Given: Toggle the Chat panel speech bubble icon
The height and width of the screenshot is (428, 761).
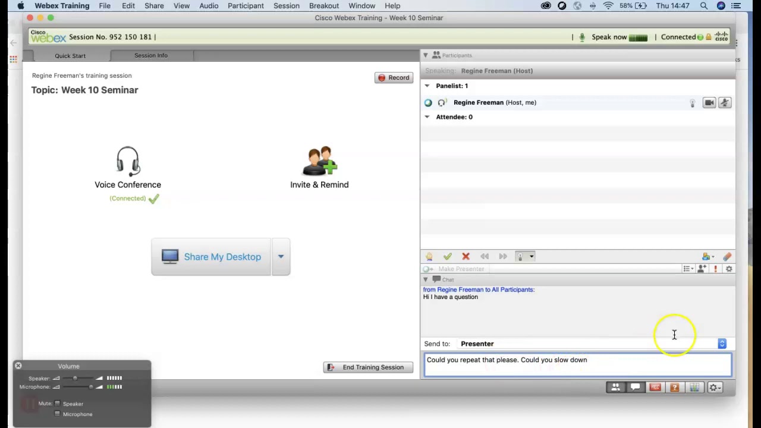Looking at the screenshot, I should tap(636, 388).
